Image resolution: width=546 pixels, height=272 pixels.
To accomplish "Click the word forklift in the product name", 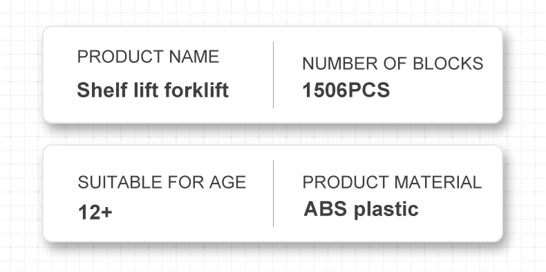I will (x=196, y=90).
